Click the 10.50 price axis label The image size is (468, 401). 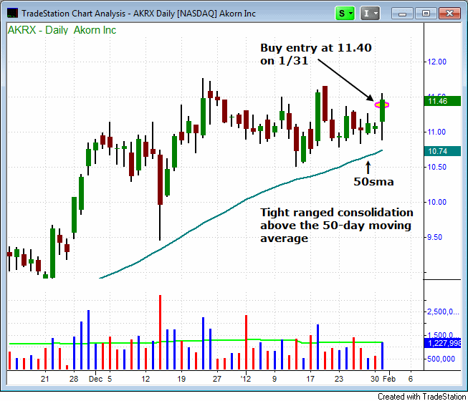pyautogui.click(x=436, y=167)
